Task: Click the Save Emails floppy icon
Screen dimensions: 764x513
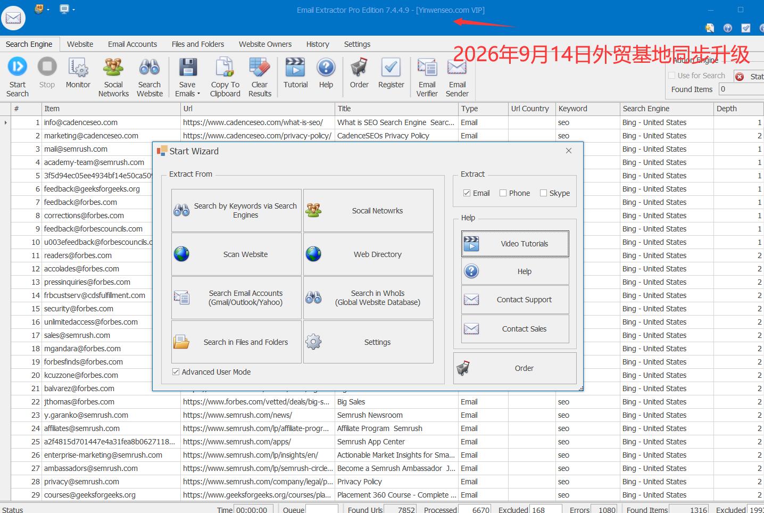Action: pos(187,68)
